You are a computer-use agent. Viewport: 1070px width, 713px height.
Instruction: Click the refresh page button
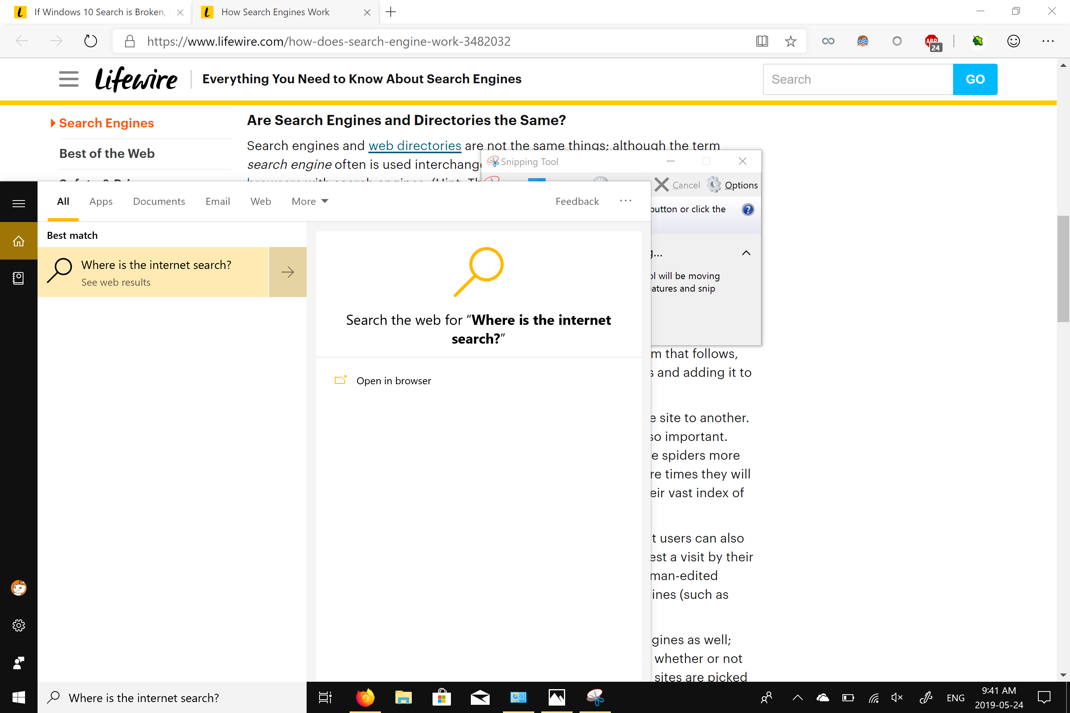(x=90, y=41)
